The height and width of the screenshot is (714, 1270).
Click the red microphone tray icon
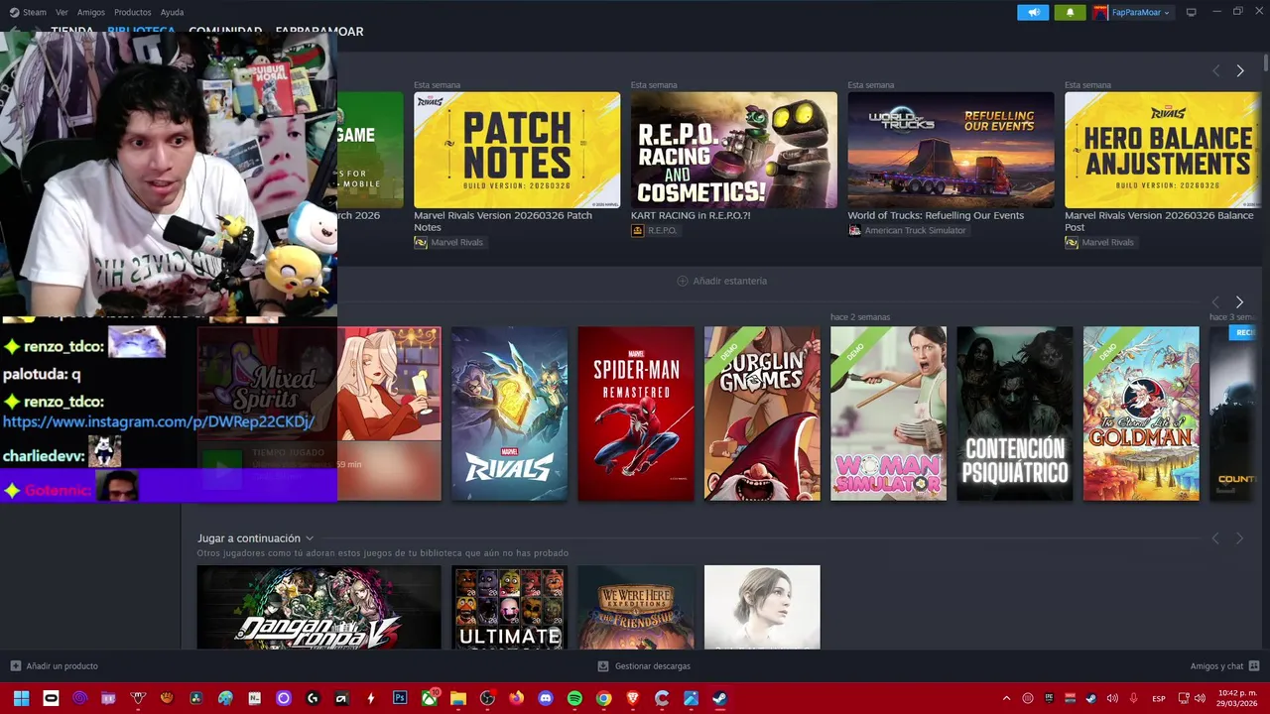1133,698
